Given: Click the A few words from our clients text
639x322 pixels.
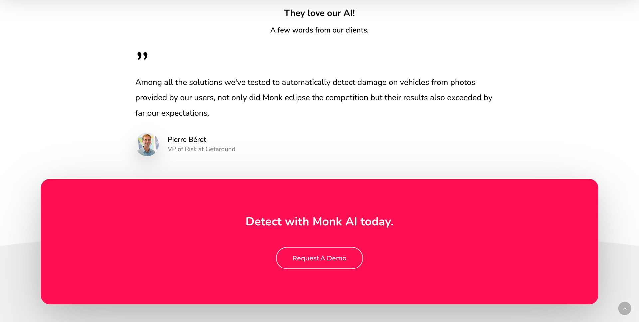Looking at the screenshot, I should pyautogui.click(x=319, y=30).
